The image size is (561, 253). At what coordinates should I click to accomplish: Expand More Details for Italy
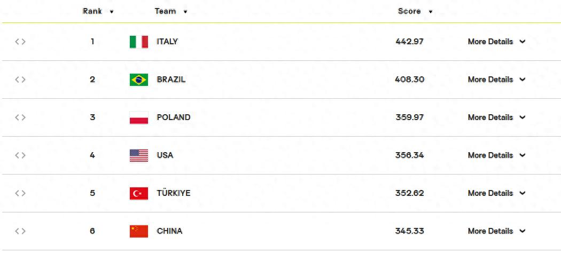[496, 42]
